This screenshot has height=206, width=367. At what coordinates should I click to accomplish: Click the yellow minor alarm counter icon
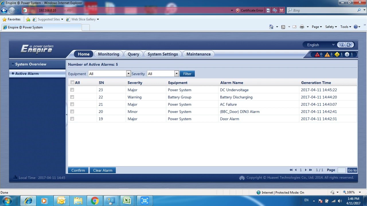[x=337, y=54]
